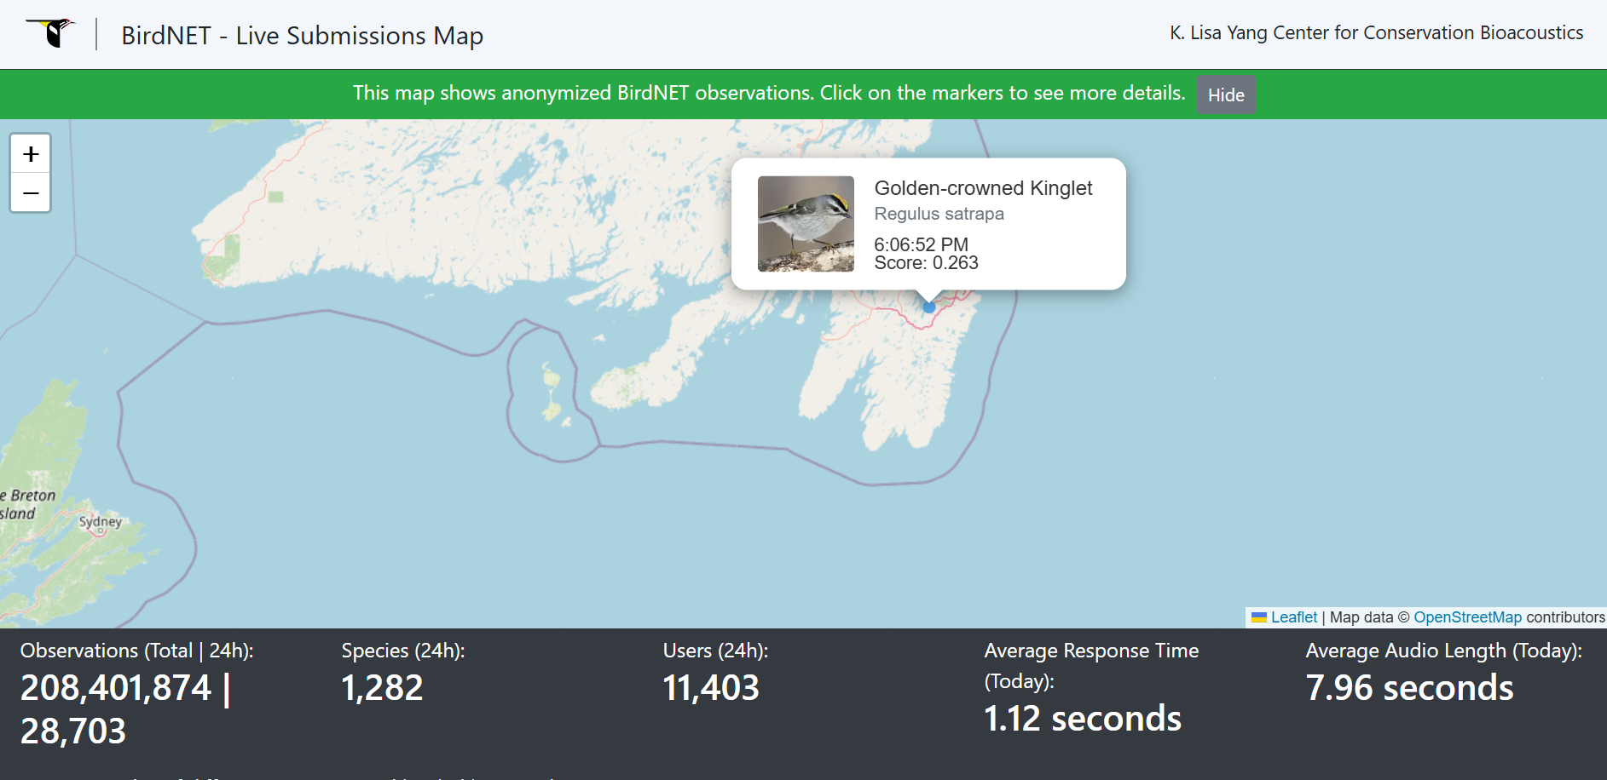
Task: Click the Regulus satrapa scientific name
Action: 939,214
